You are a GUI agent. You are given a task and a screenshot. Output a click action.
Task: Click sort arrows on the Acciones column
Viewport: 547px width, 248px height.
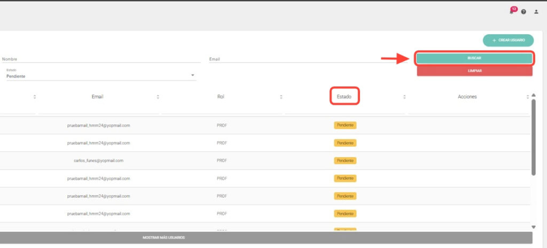(x=528, y=97)
